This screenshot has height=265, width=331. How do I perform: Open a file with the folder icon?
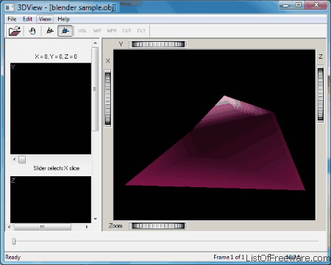tap(15, 31)
